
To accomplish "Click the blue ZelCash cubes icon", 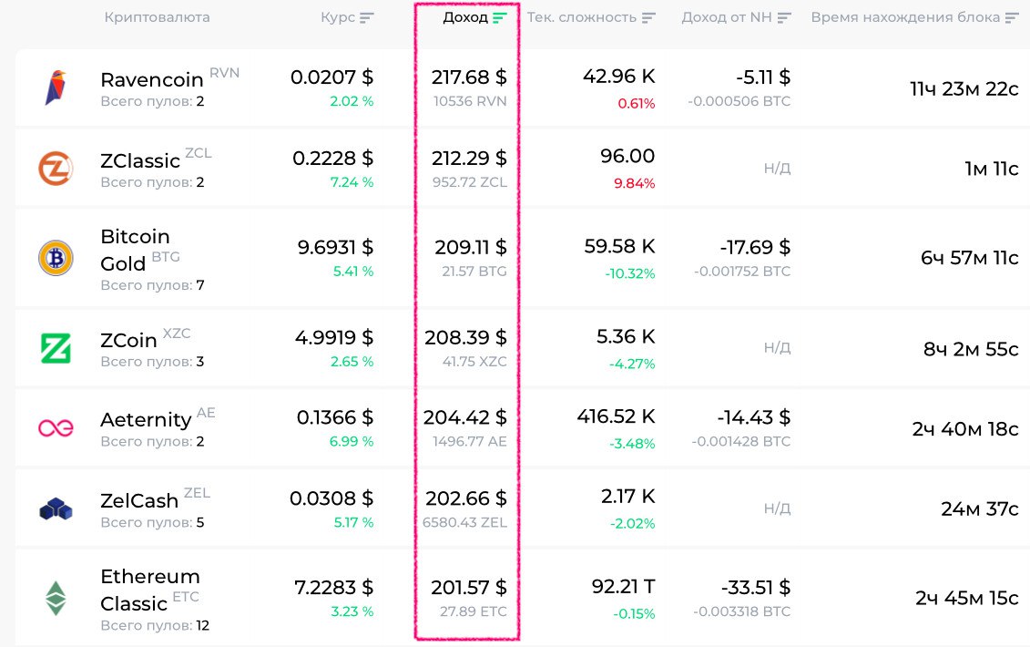I will 55,509.
